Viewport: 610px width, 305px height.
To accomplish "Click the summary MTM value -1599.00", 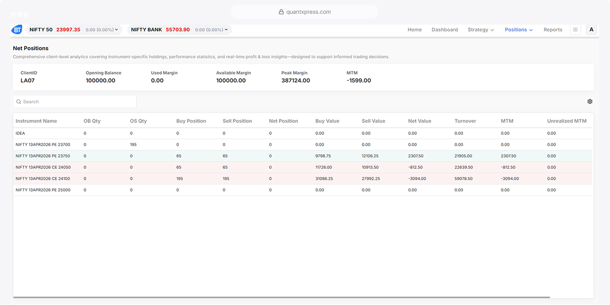I will click(x=359, y=81).
